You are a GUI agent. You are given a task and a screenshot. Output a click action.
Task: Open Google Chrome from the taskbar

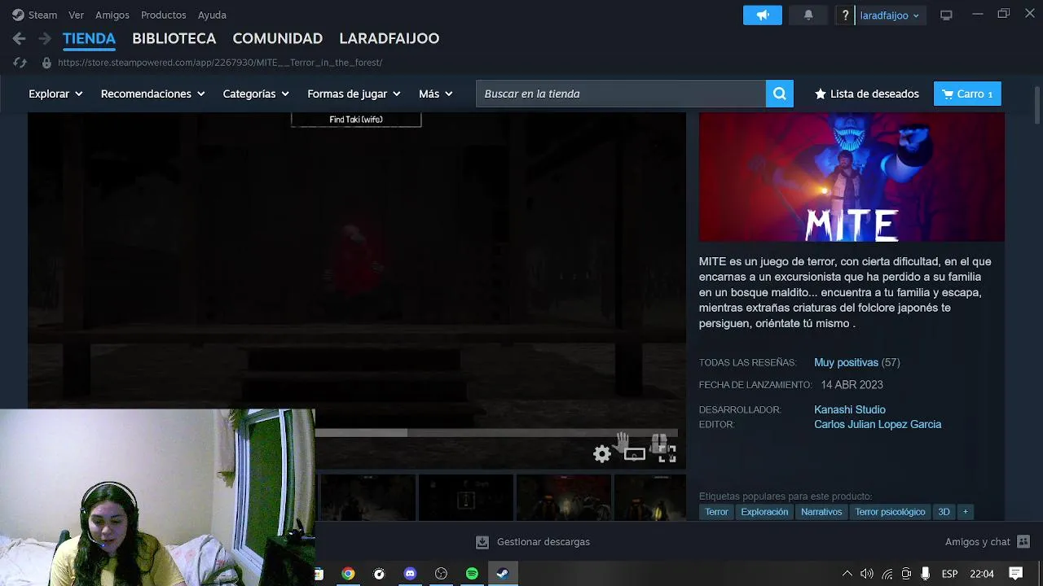click(x=348, y=574)
